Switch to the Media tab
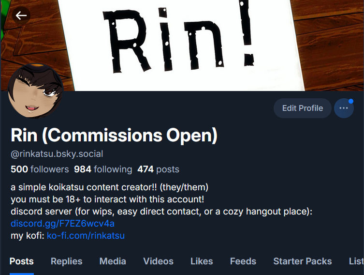Screen dimensions: 364x275 113,261
